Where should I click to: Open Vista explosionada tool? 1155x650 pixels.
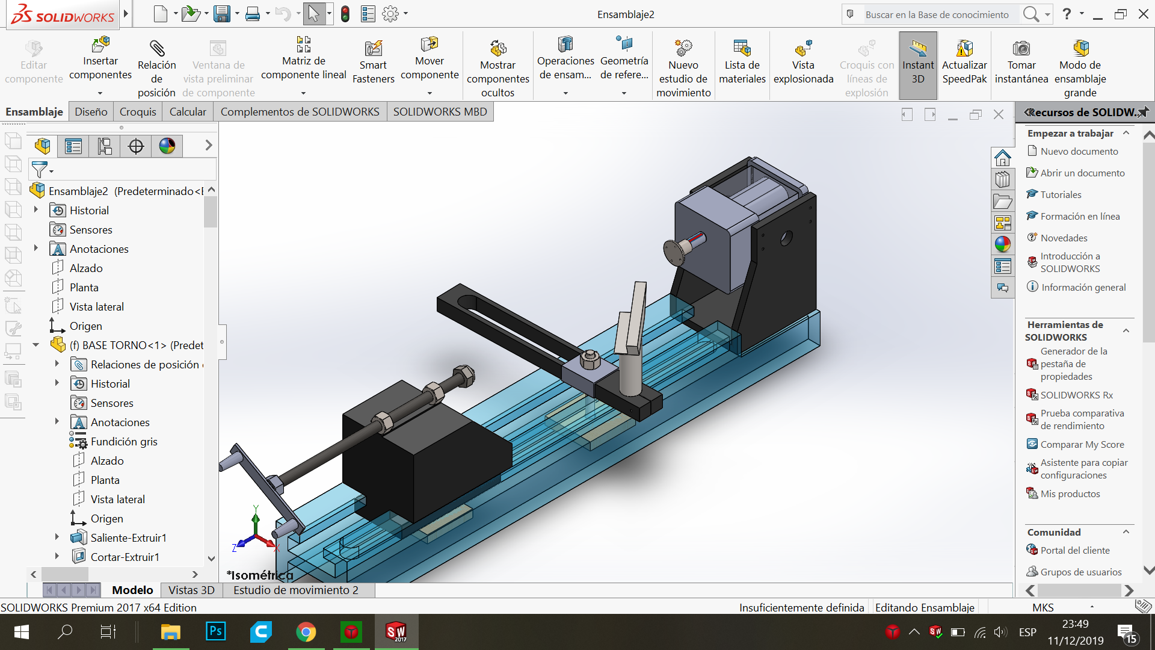click(803, 63)
